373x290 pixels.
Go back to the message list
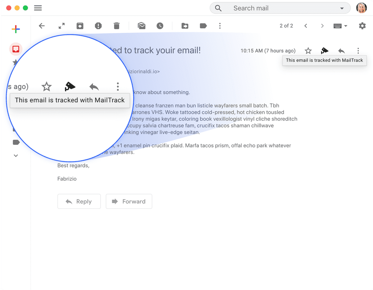coord(42,26)
